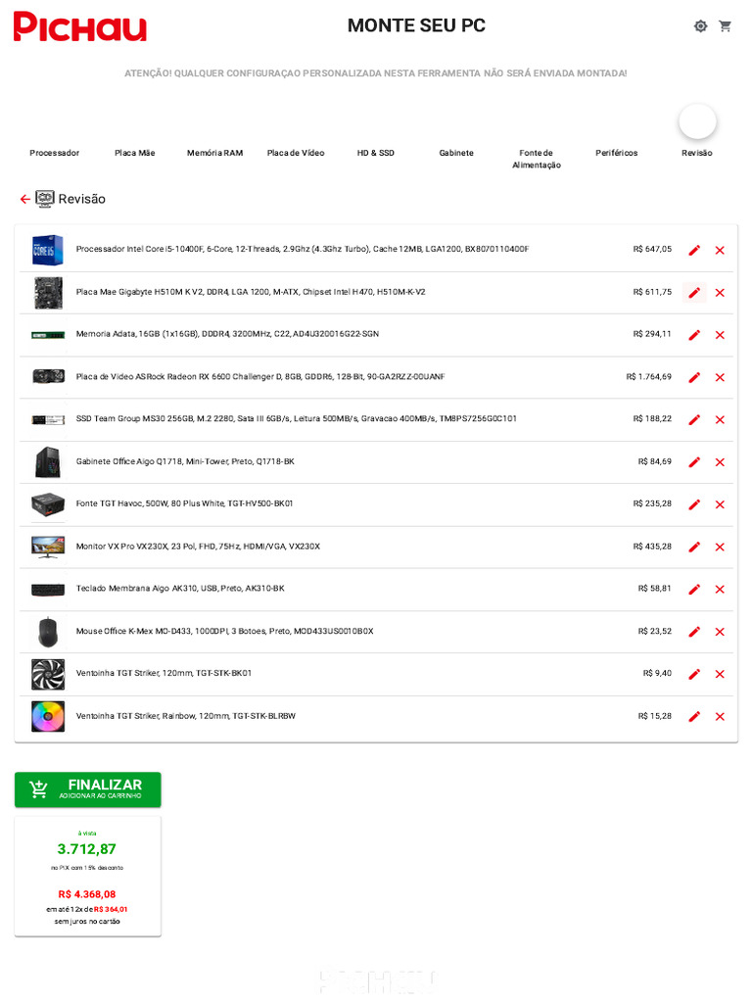This screenshot has width=752, height=1003.
Task: Remove the TGT Striker Rainbow fan
Action: coord(720,717)
